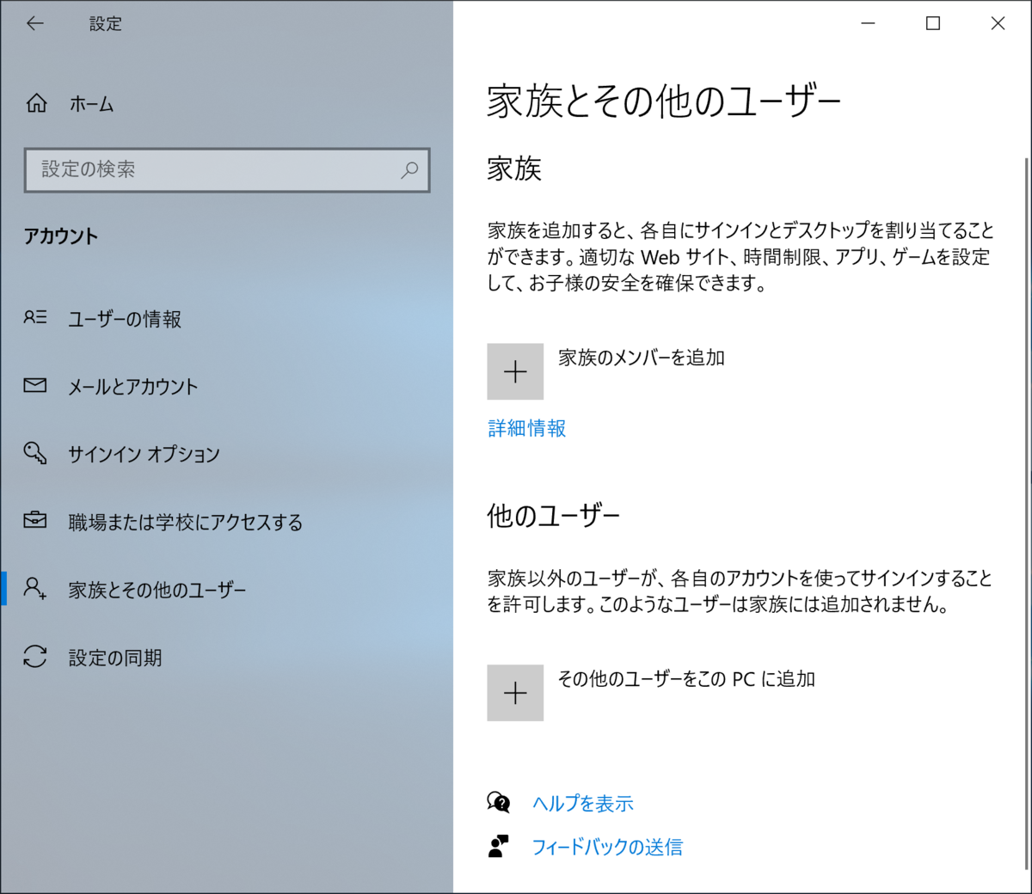
Task: Click the ヘルプを表示 link
Action: (581, 802)
